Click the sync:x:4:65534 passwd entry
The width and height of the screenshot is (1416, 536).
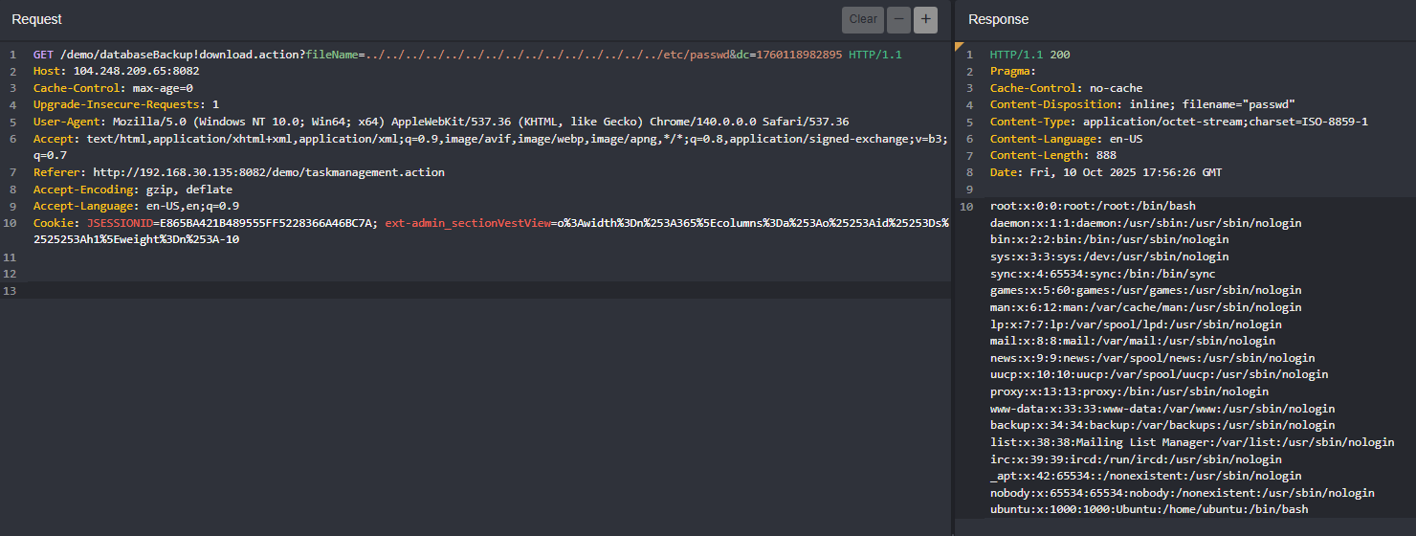click(x=1102, y=274)
